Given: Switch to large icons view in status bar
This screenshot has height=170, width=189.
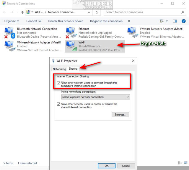Looking at the screenshot, I should 186,163.
